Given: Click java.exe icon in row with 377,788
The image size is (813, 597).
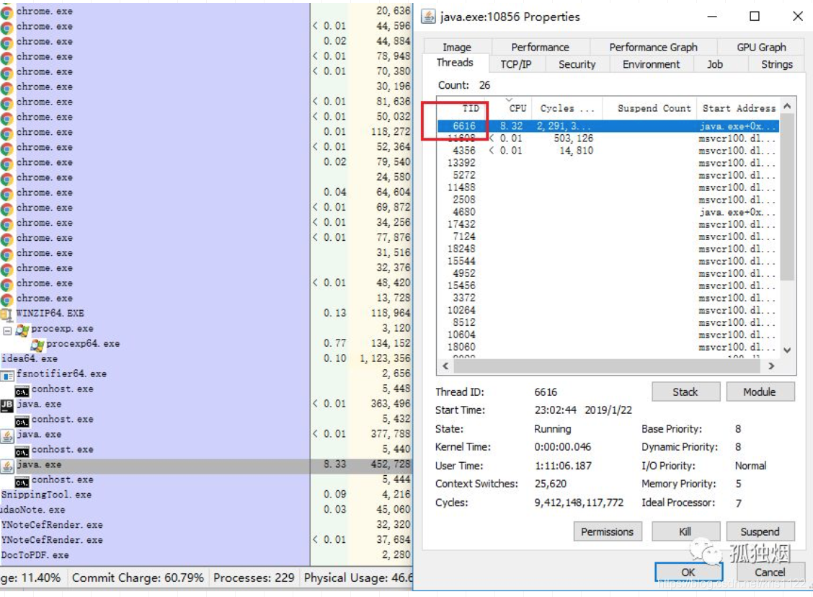Looking at the screenshot, I should click(x=6, y=435).
